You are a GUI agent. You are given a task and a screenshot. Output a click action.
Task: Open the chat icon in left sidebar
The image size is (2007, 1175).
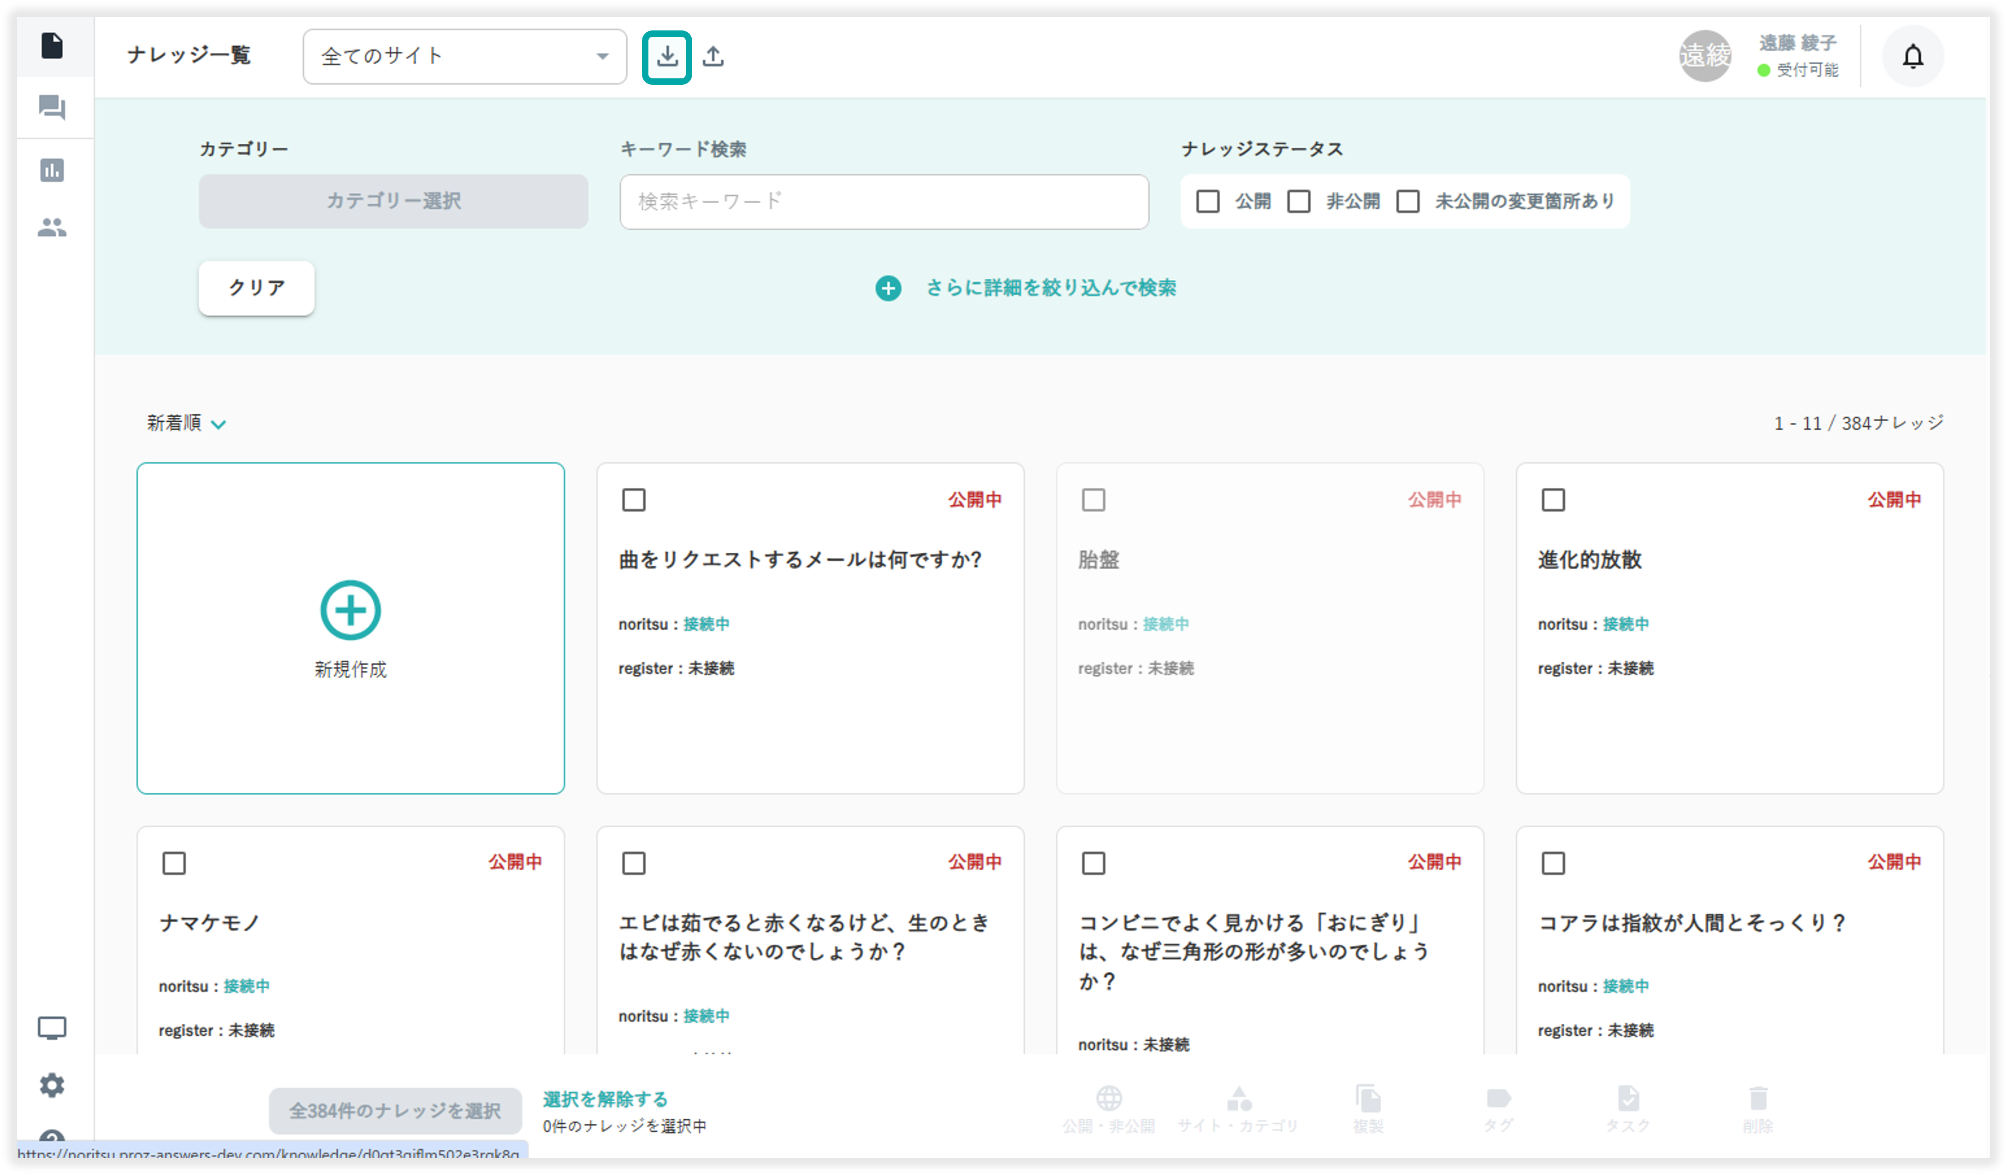point(52,106)
